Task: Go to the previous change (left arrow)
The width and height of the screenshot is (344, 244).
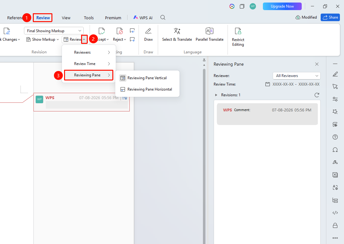Action: 132,31
